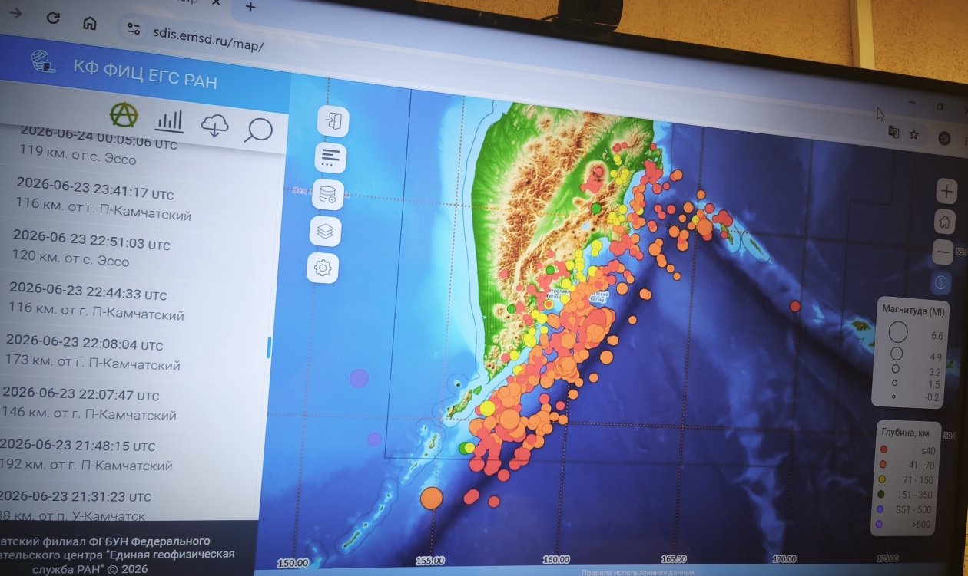Click the green circled A icon
The height and width of the screenshot is (576, 968).
tap(124, 115)
